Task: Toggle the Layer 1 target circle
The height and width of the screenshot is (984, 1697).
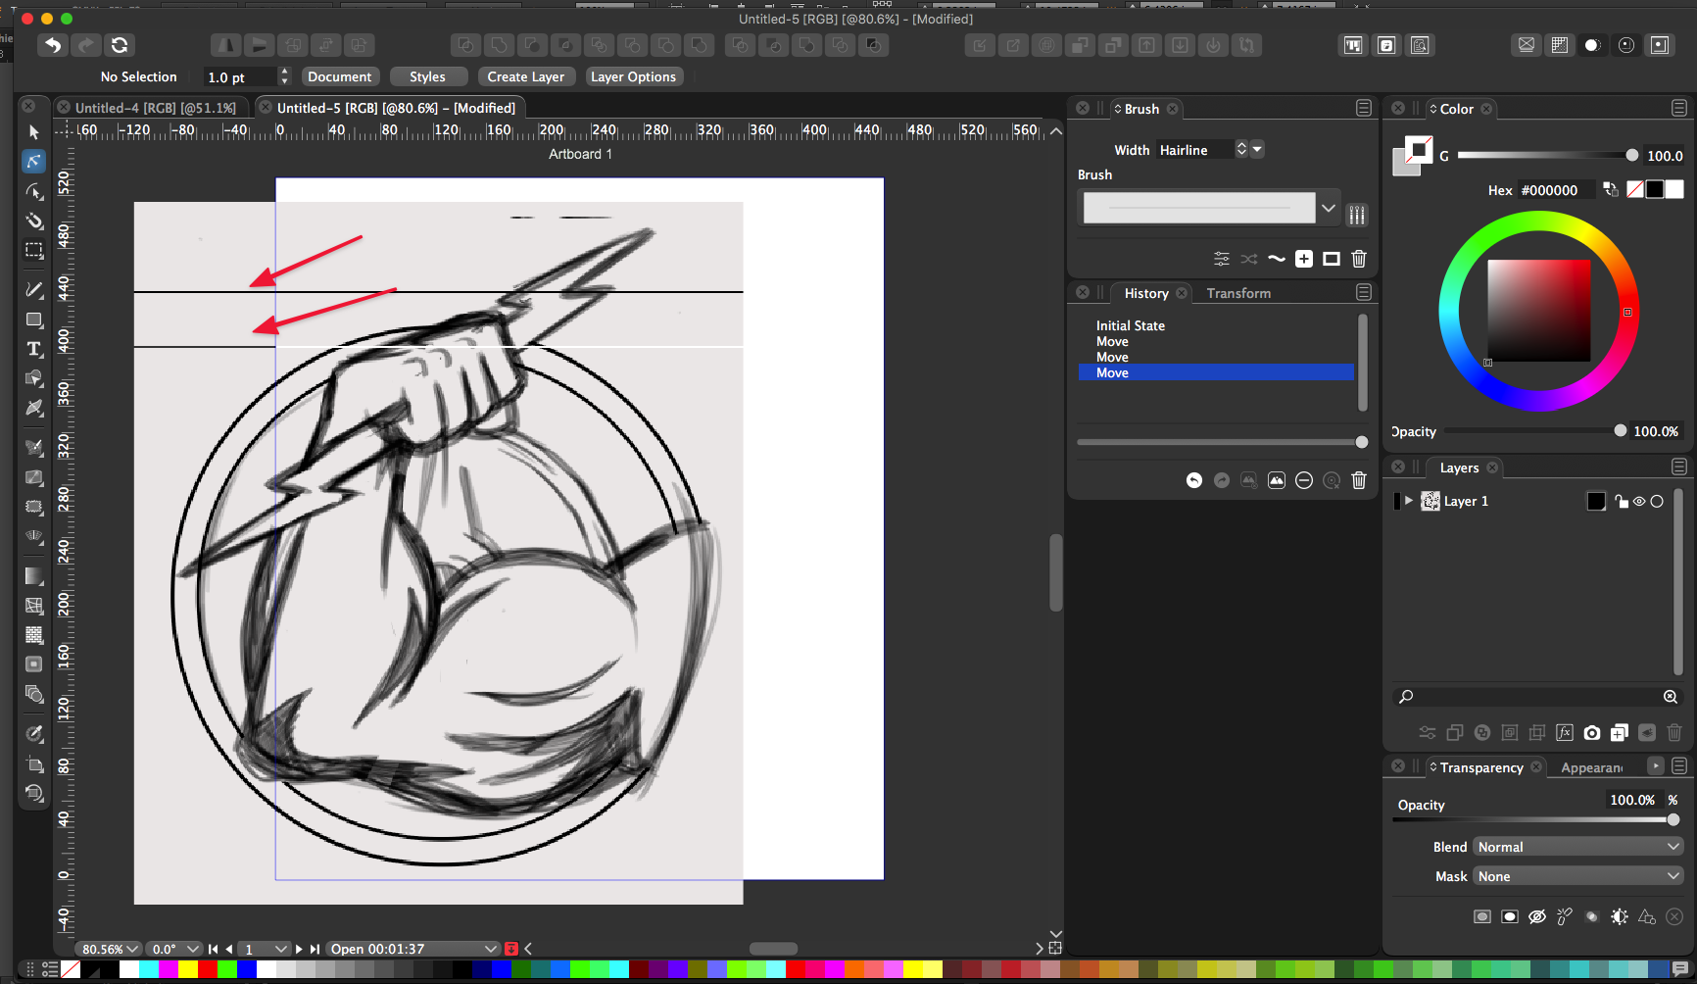Action: tap(1657, 502)
